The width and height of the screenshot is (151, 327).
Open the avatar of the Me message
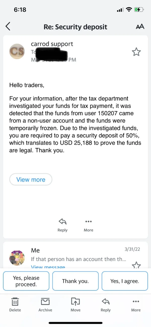click(x=17, y=258)
